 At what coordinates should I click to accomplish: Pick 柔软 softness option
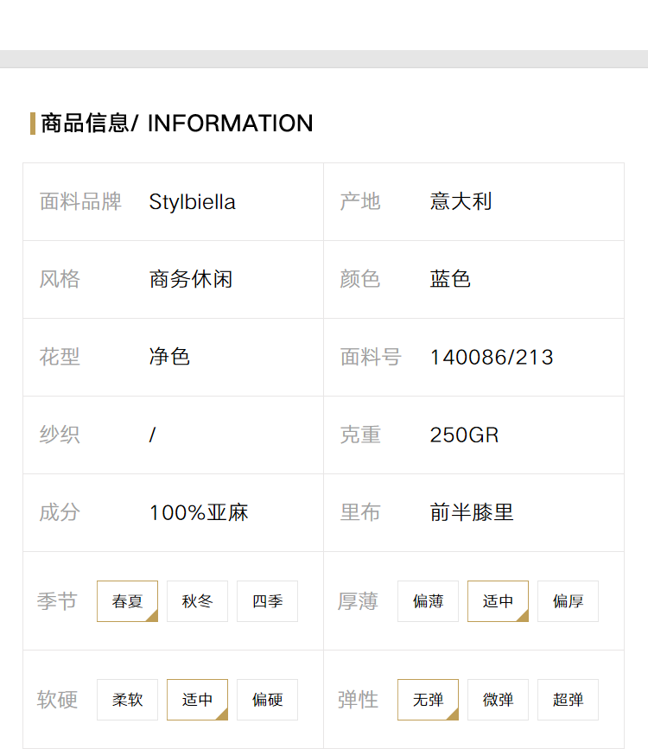click(127, 700)
